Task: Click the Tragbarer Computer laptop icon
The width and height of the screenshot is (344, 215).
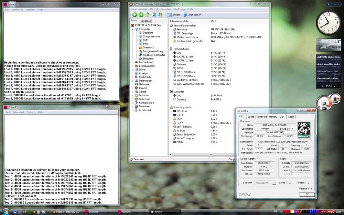Action: click(140, 55)
